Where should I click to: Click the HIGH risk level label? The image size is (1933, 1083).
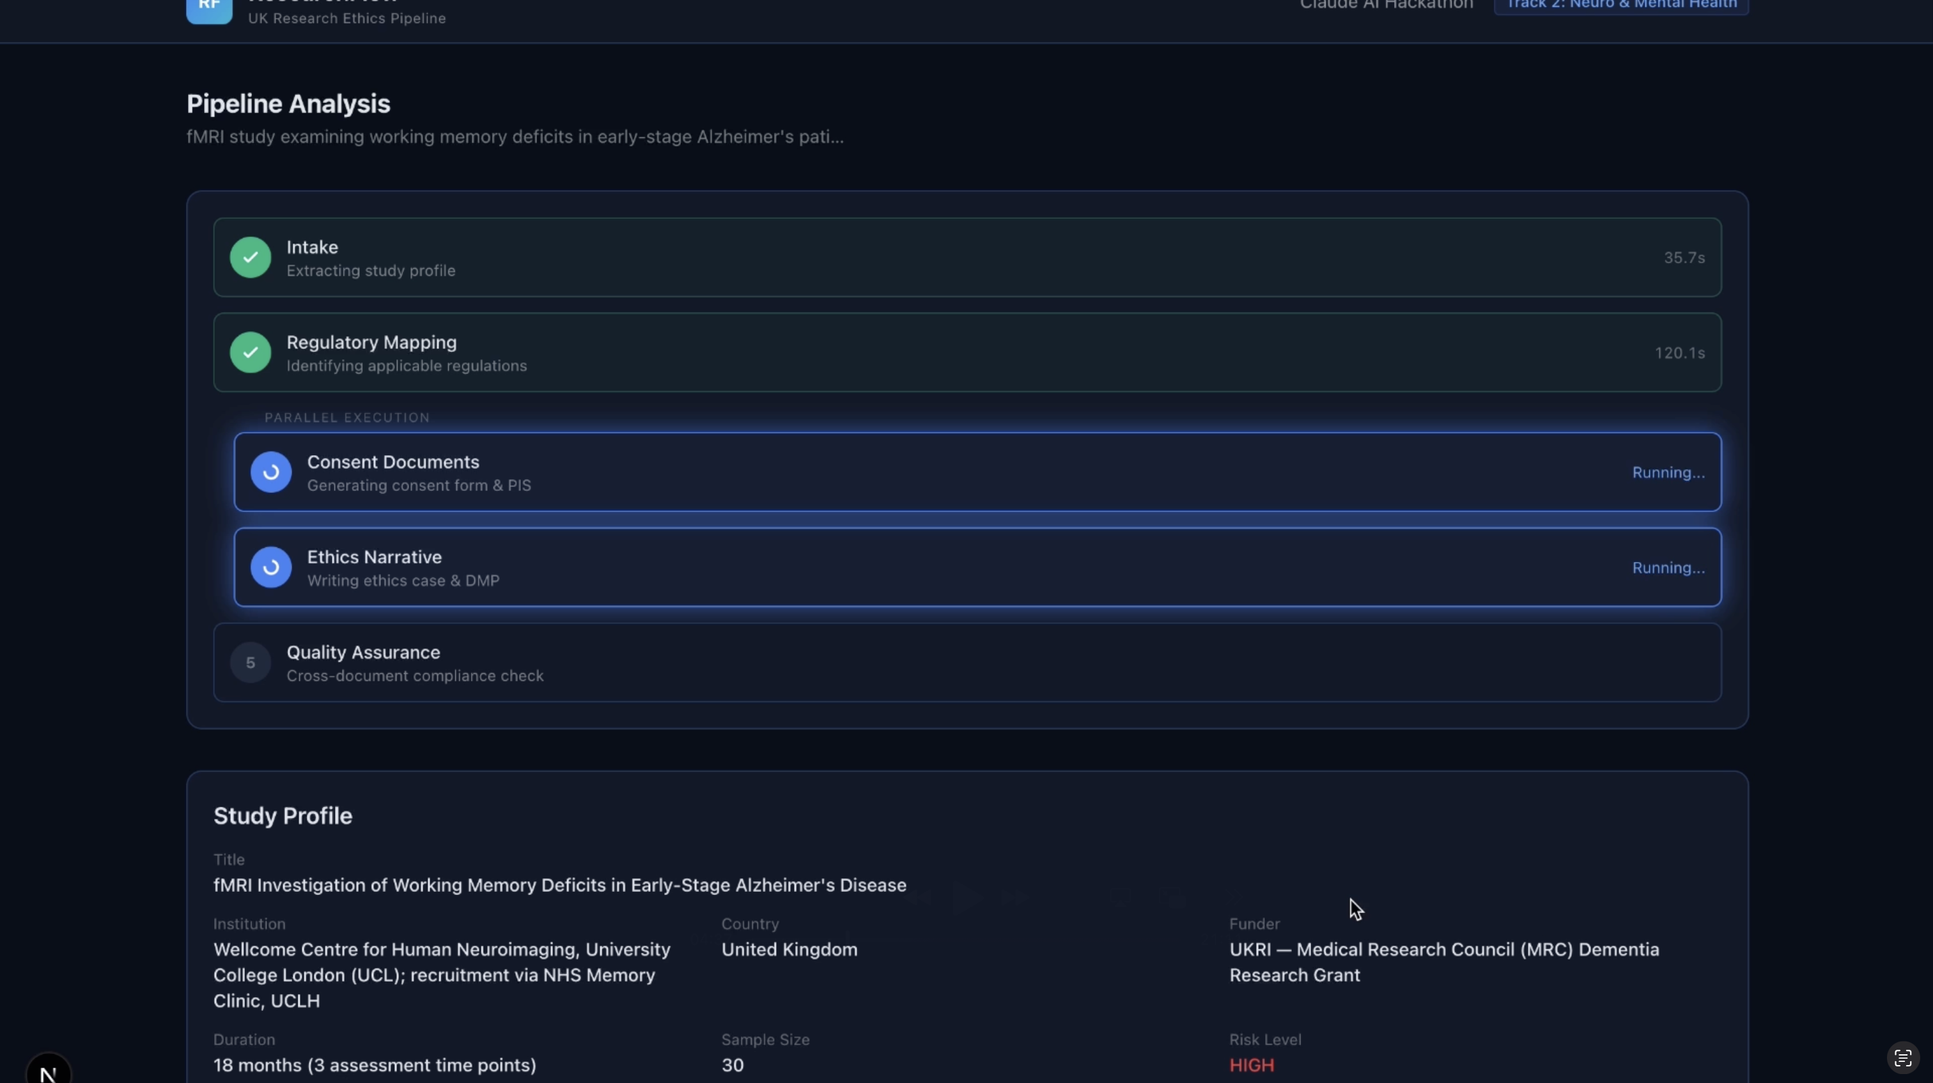click(1251, 1065)
